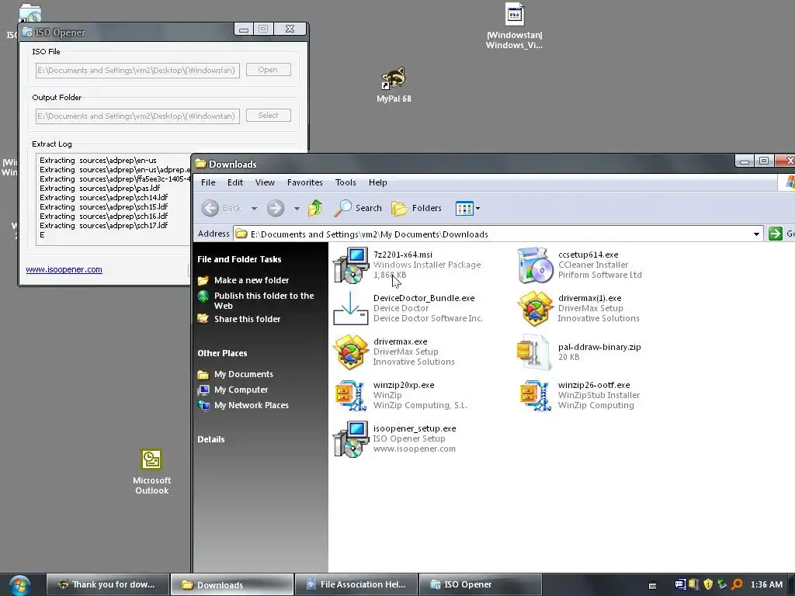Click the Views grid icon

click(464, 208)
